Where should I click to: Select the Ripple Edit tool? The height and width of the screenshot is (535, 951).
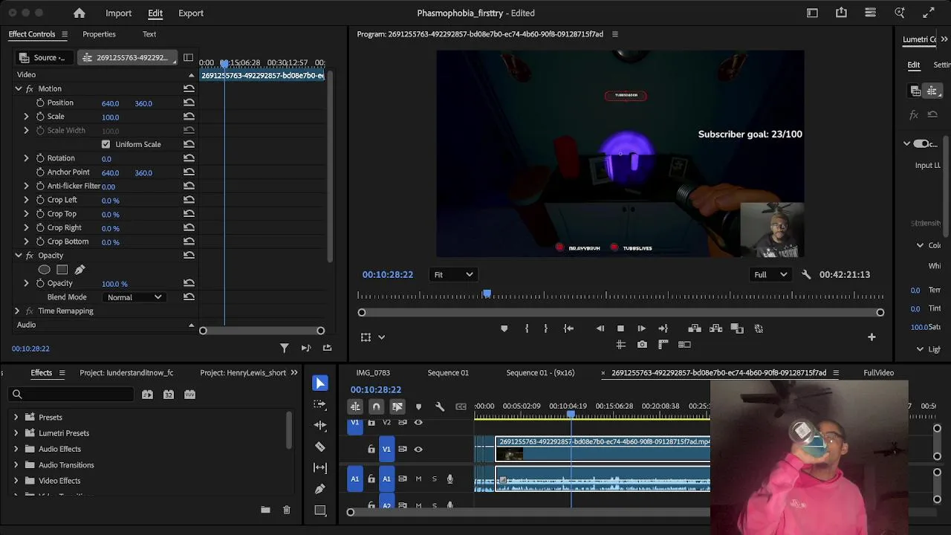coord(320,425)
